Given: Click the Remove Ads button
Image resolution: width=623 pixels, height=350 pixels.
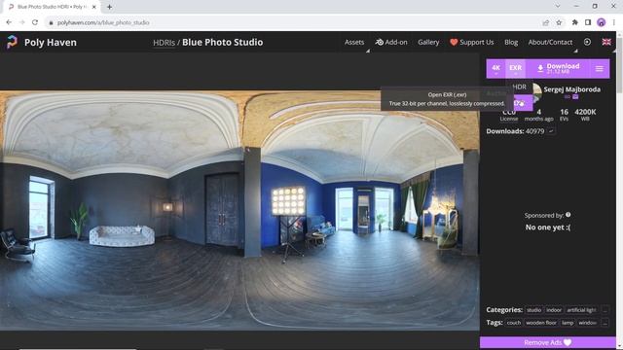Looking at the screenshot, I should coord(547,342).
